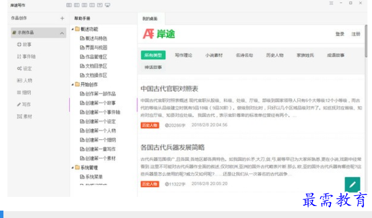372x218 pixels.
Task: Open 事件轴 in the sidebar
Action: tap(26, 56)
